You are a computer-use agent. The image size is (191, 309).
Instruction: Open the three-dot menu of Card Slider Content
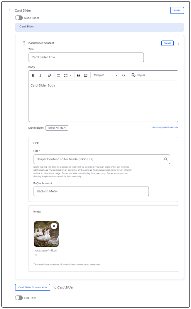pyautogui.click(x=179, y=43)
